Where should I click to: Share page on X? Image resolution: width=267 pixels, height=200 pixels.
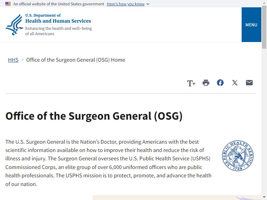click(235, 83)
